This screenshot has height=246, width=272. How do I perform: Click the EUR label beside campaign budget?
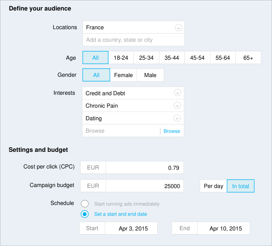[x=93, y=186]
